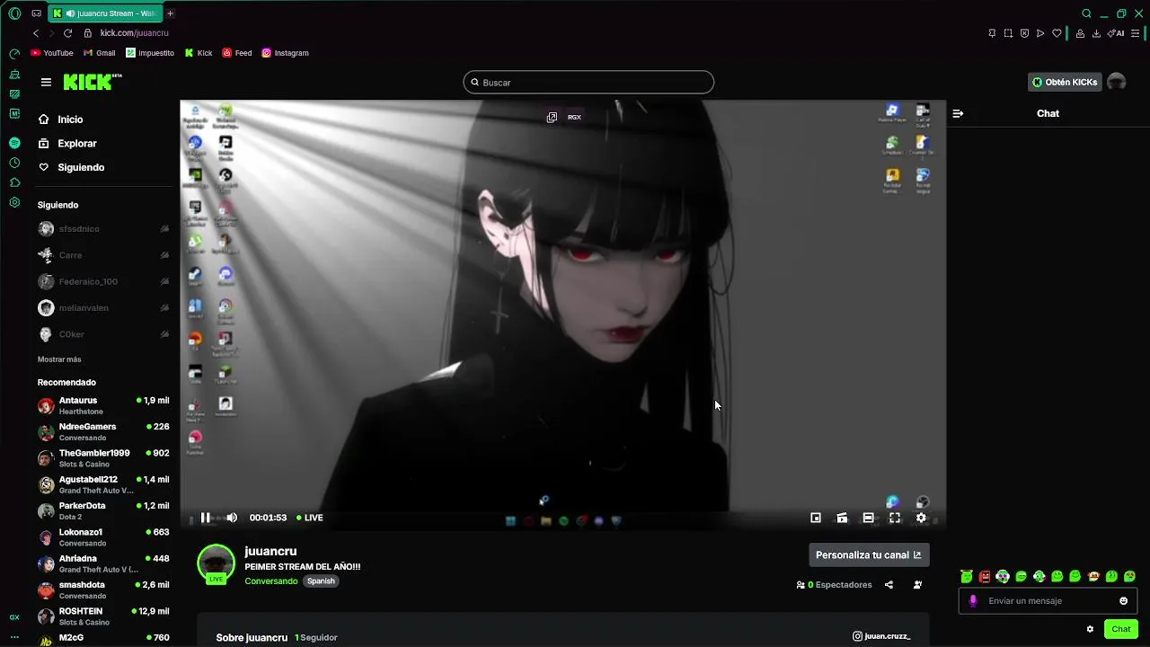Enter fullscreen in the video player
This screenshot has width=1150, height=647.
pos(895,518)
